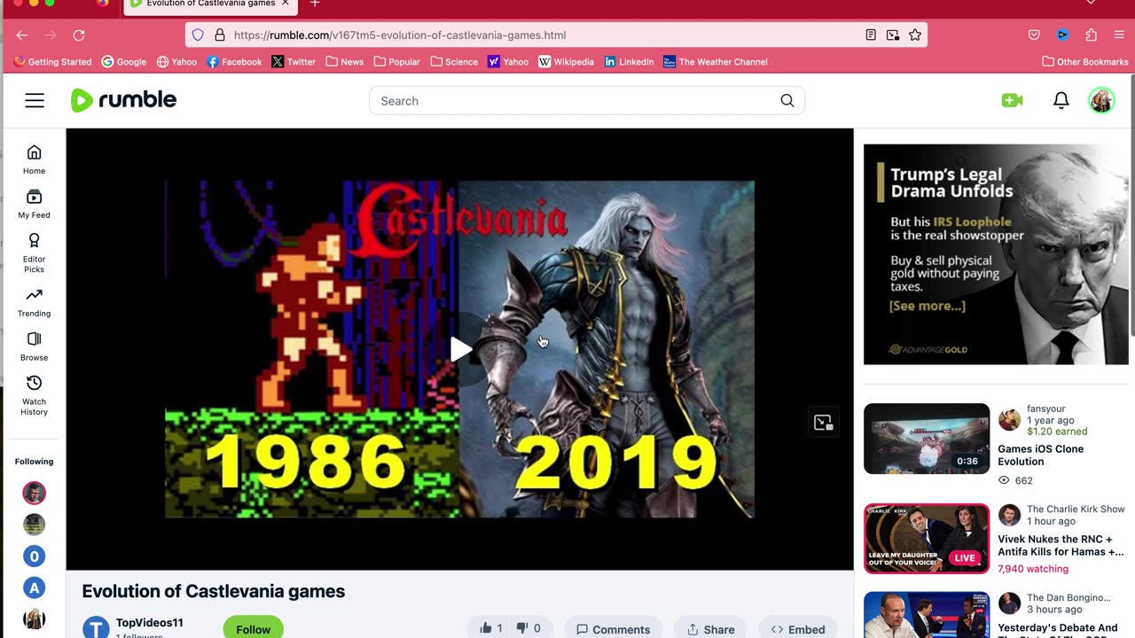Open the hamburger menu next to Rumble logo
Viewport: 1135px width, 638px height.
35,101
